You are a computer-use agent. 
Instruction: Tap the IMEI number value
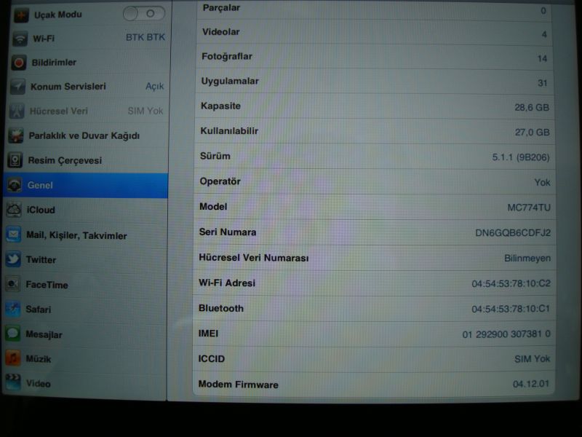[x=506, y=334]
